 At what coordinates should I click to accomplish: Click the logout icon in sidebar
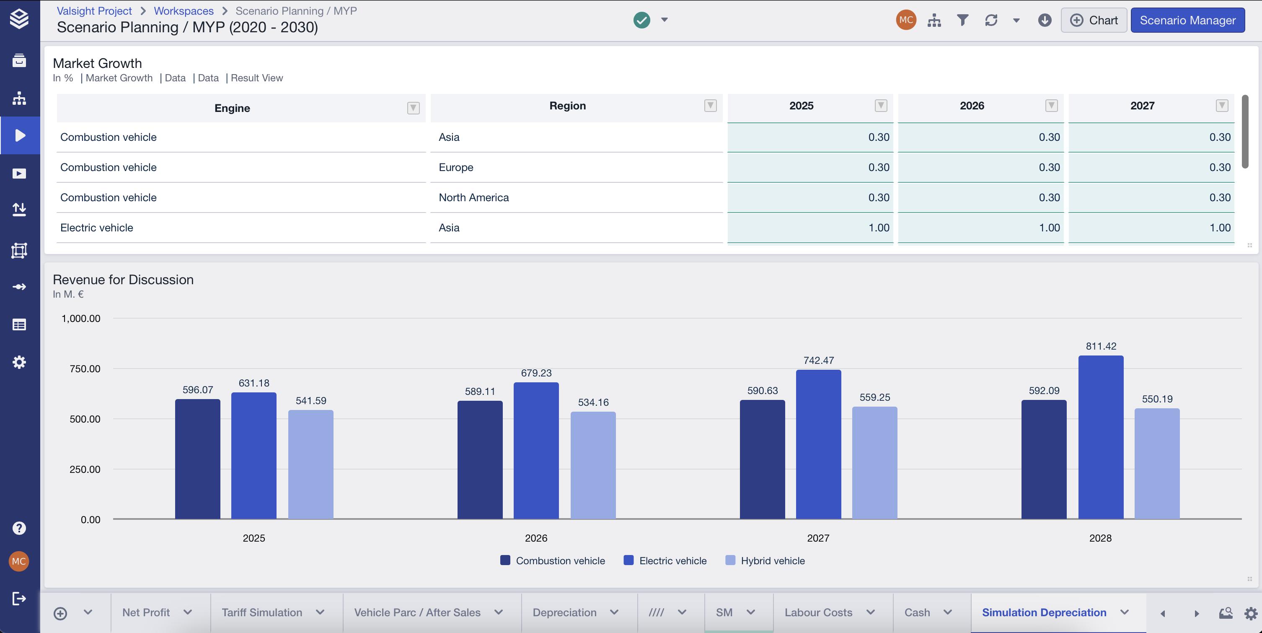click(19, 598)
